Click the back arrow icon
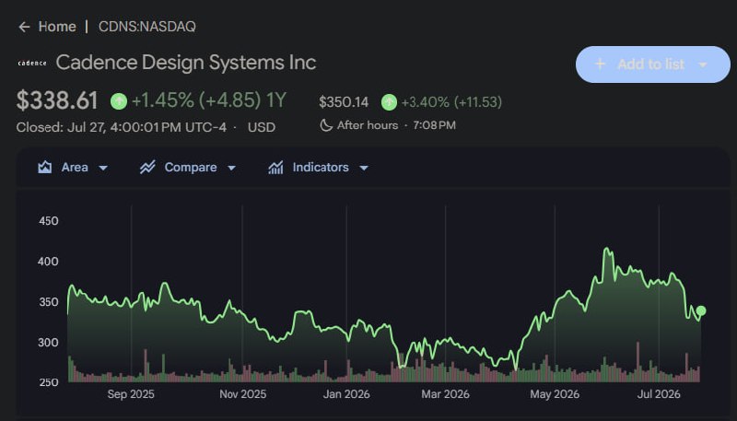This screenshot has width=737, height=421. [24, 27]
